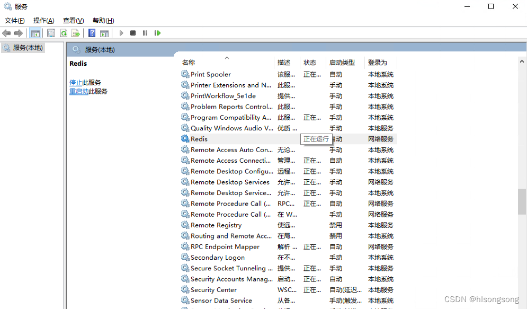
Task: Toggle the action pane toolbar icon
Action: click(104, 33)
